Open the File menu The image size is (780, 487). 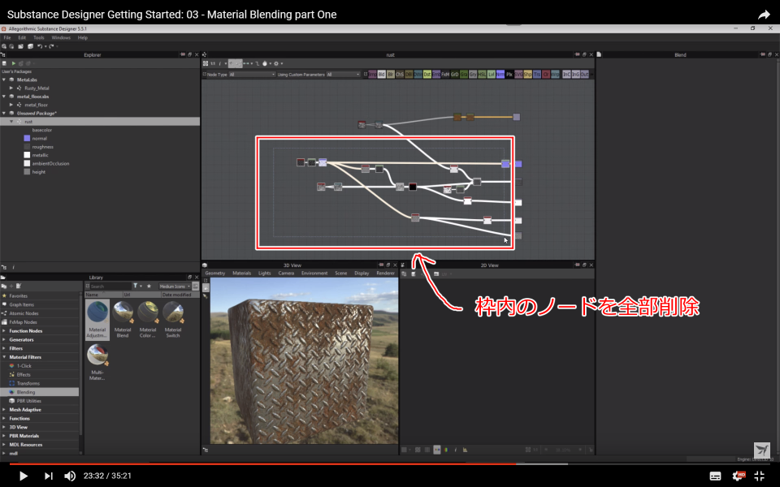pos(7,38)
